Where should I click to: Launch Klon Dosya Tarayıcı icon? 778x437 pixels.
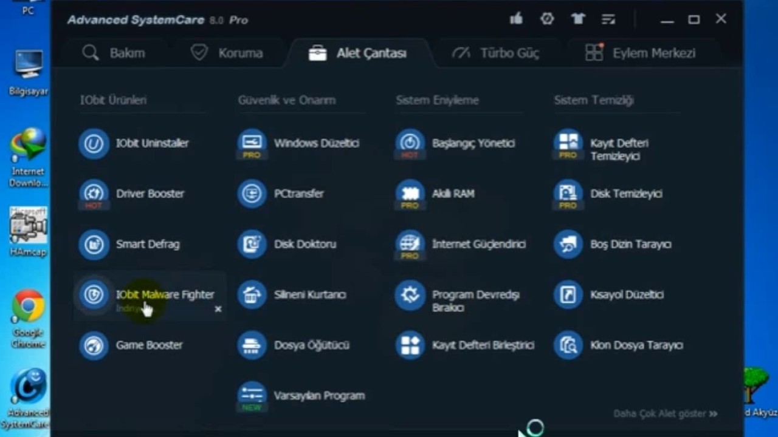(568, 345)
